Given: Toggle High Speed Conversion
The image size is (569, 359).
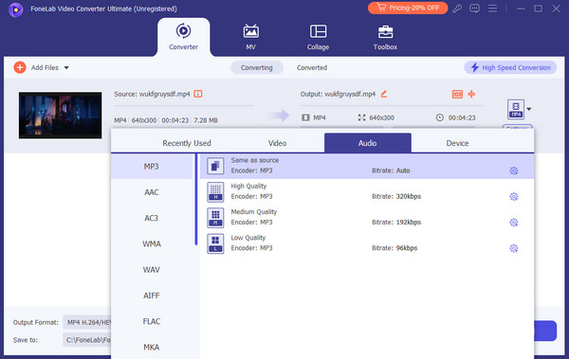Looking at the screenshot, I should [510, 67].
